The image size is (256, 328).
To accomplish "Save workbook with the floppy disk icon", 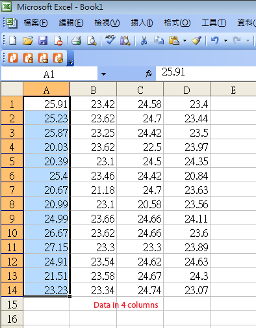I will click(43, 40).
